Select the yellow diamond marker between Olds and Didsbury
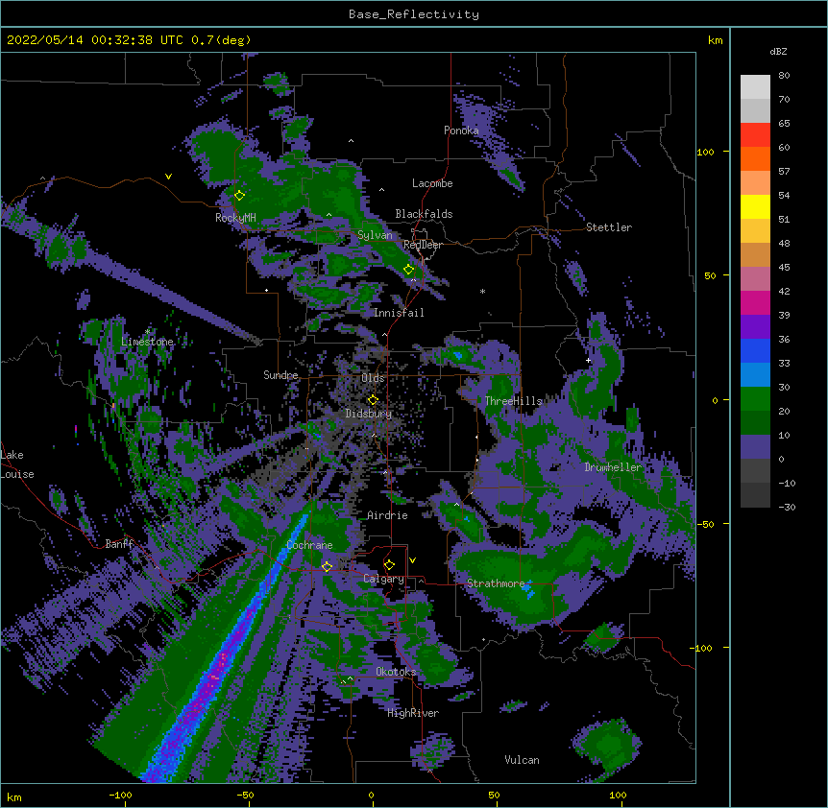 point(373,399)
